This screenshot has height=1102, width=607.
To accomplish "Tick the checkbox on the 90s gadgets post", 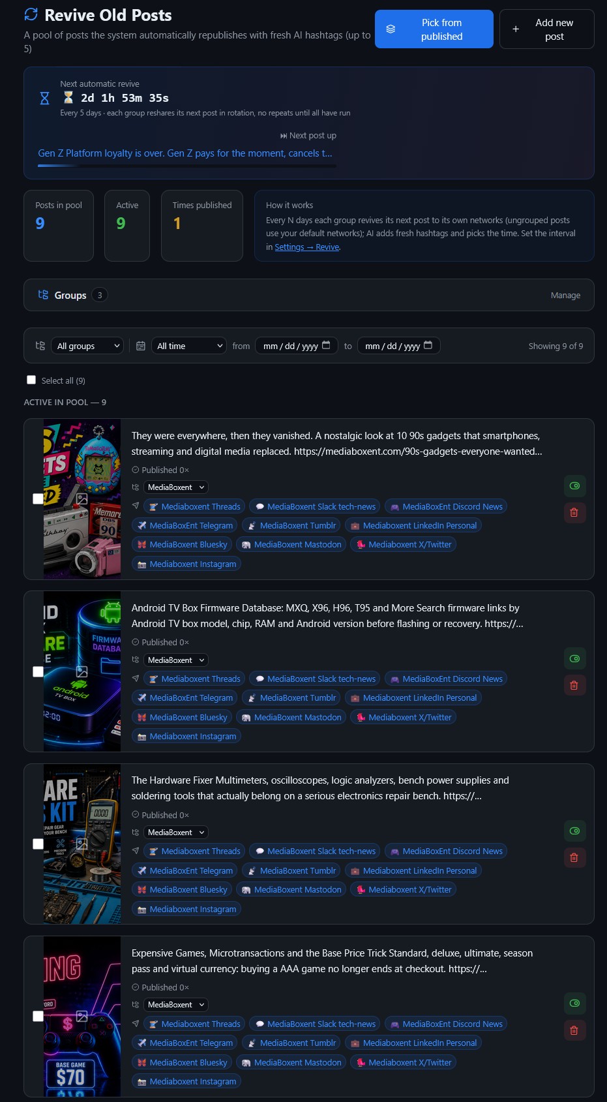I will tap(38, 498).
